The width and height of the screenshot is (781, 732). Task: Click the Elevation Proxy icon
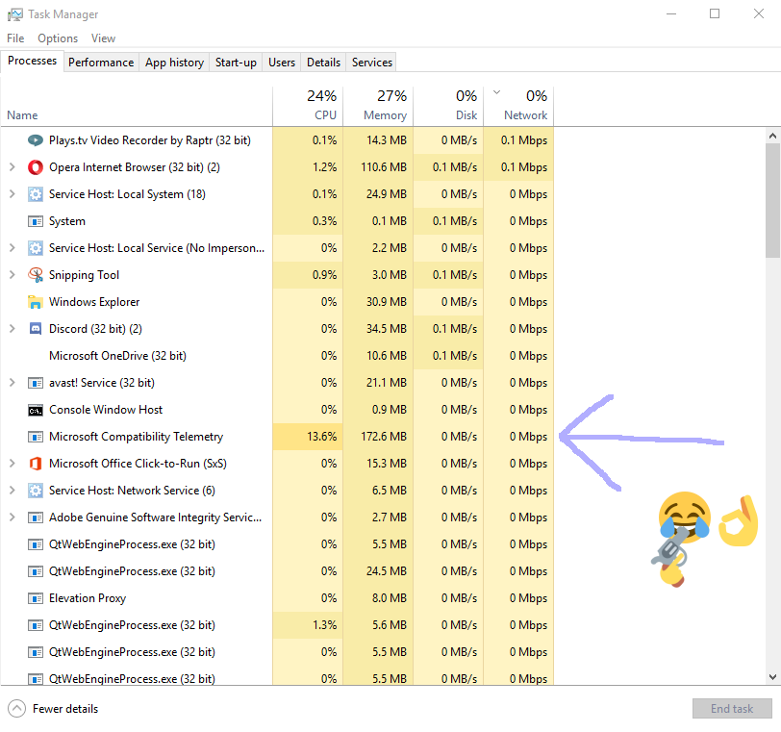(36, 598)
